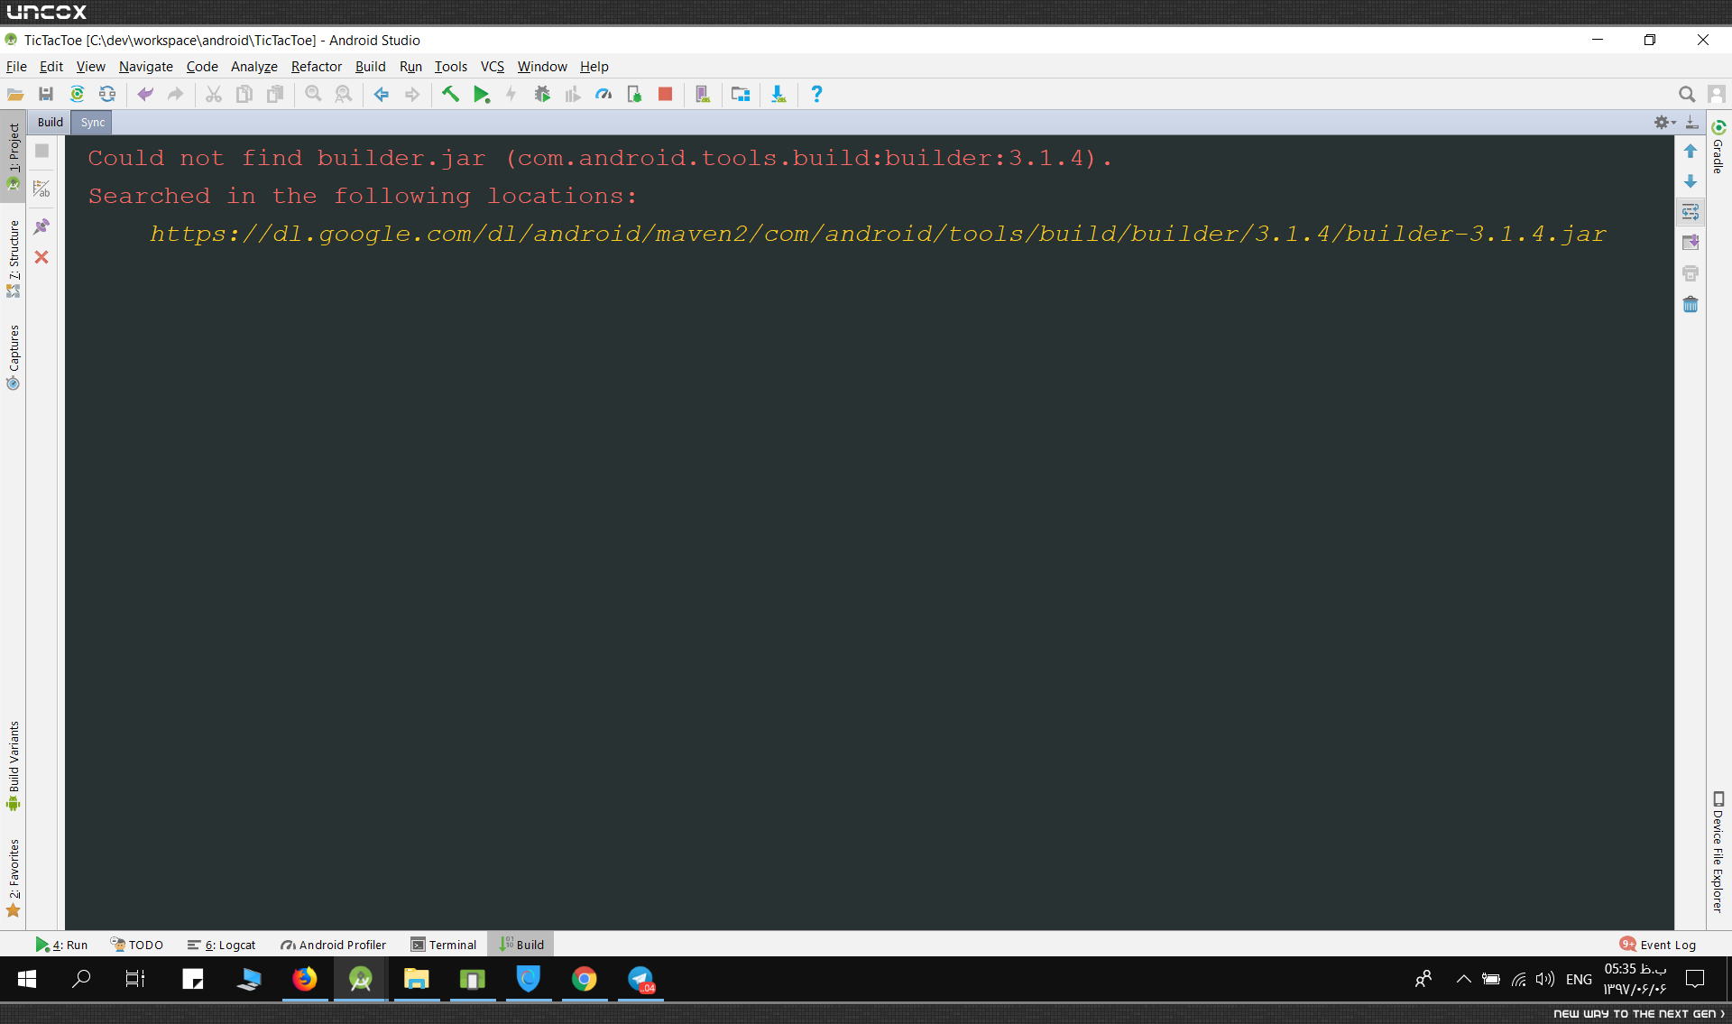This screenshot has width=1732, height=1024.
Task: Clear build output with the trash icon
Action: [x=1691, y=304]
